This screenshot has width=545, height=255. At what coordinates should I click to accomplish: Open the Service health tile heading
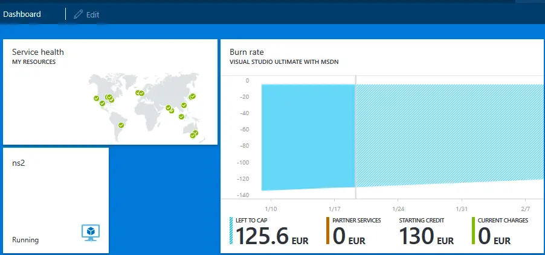coord(38,52)
